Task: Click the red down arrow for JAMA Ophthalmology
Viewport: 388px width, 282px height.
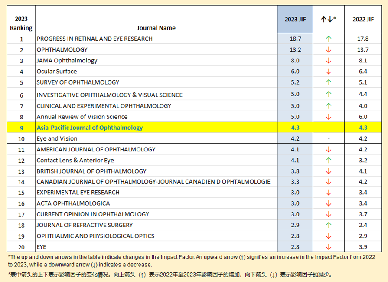Action: click(x=329, y=61)
